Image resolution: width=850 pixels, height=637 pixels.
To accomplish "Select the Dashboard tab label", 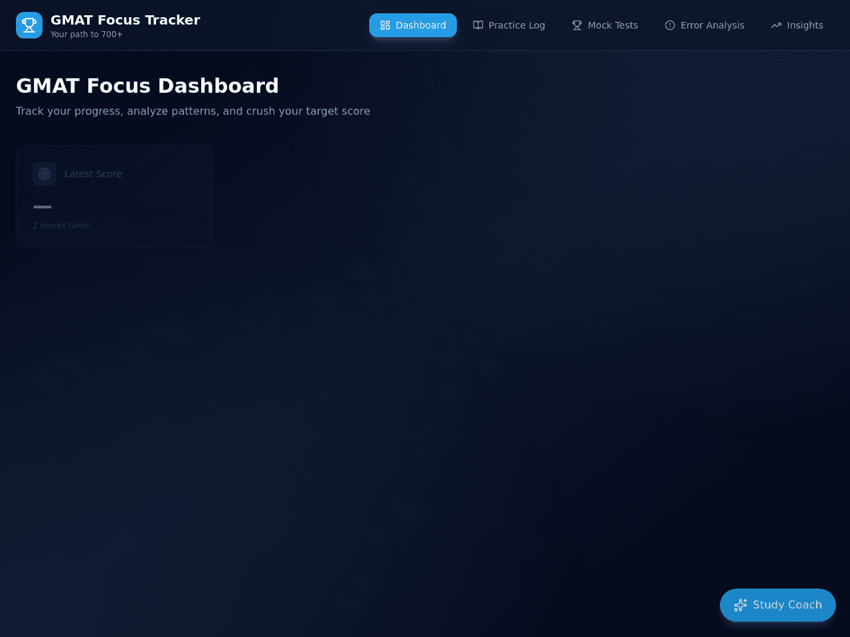I will click(421, 25).
